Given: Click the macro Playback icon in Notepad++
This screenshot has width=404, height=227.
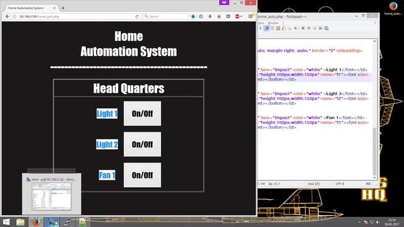Looking at the screenshot, I should click(314, 28).
